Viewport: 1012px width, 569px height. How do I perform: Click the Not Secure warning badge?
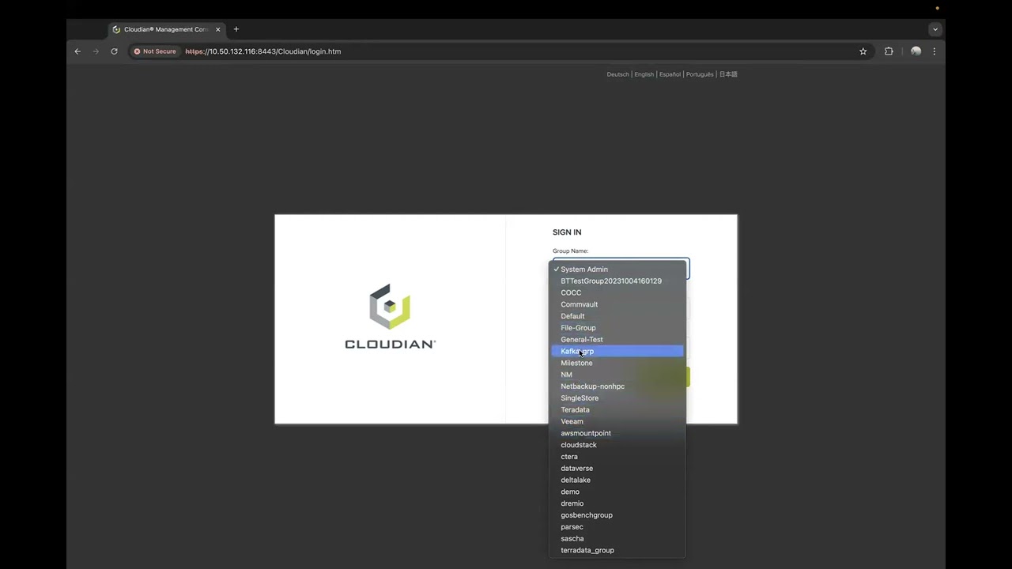(x=155, y=51)
